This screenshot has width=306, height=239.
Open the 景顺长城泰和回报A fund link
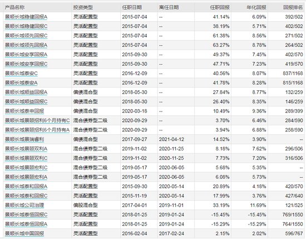tap(26, 187)
